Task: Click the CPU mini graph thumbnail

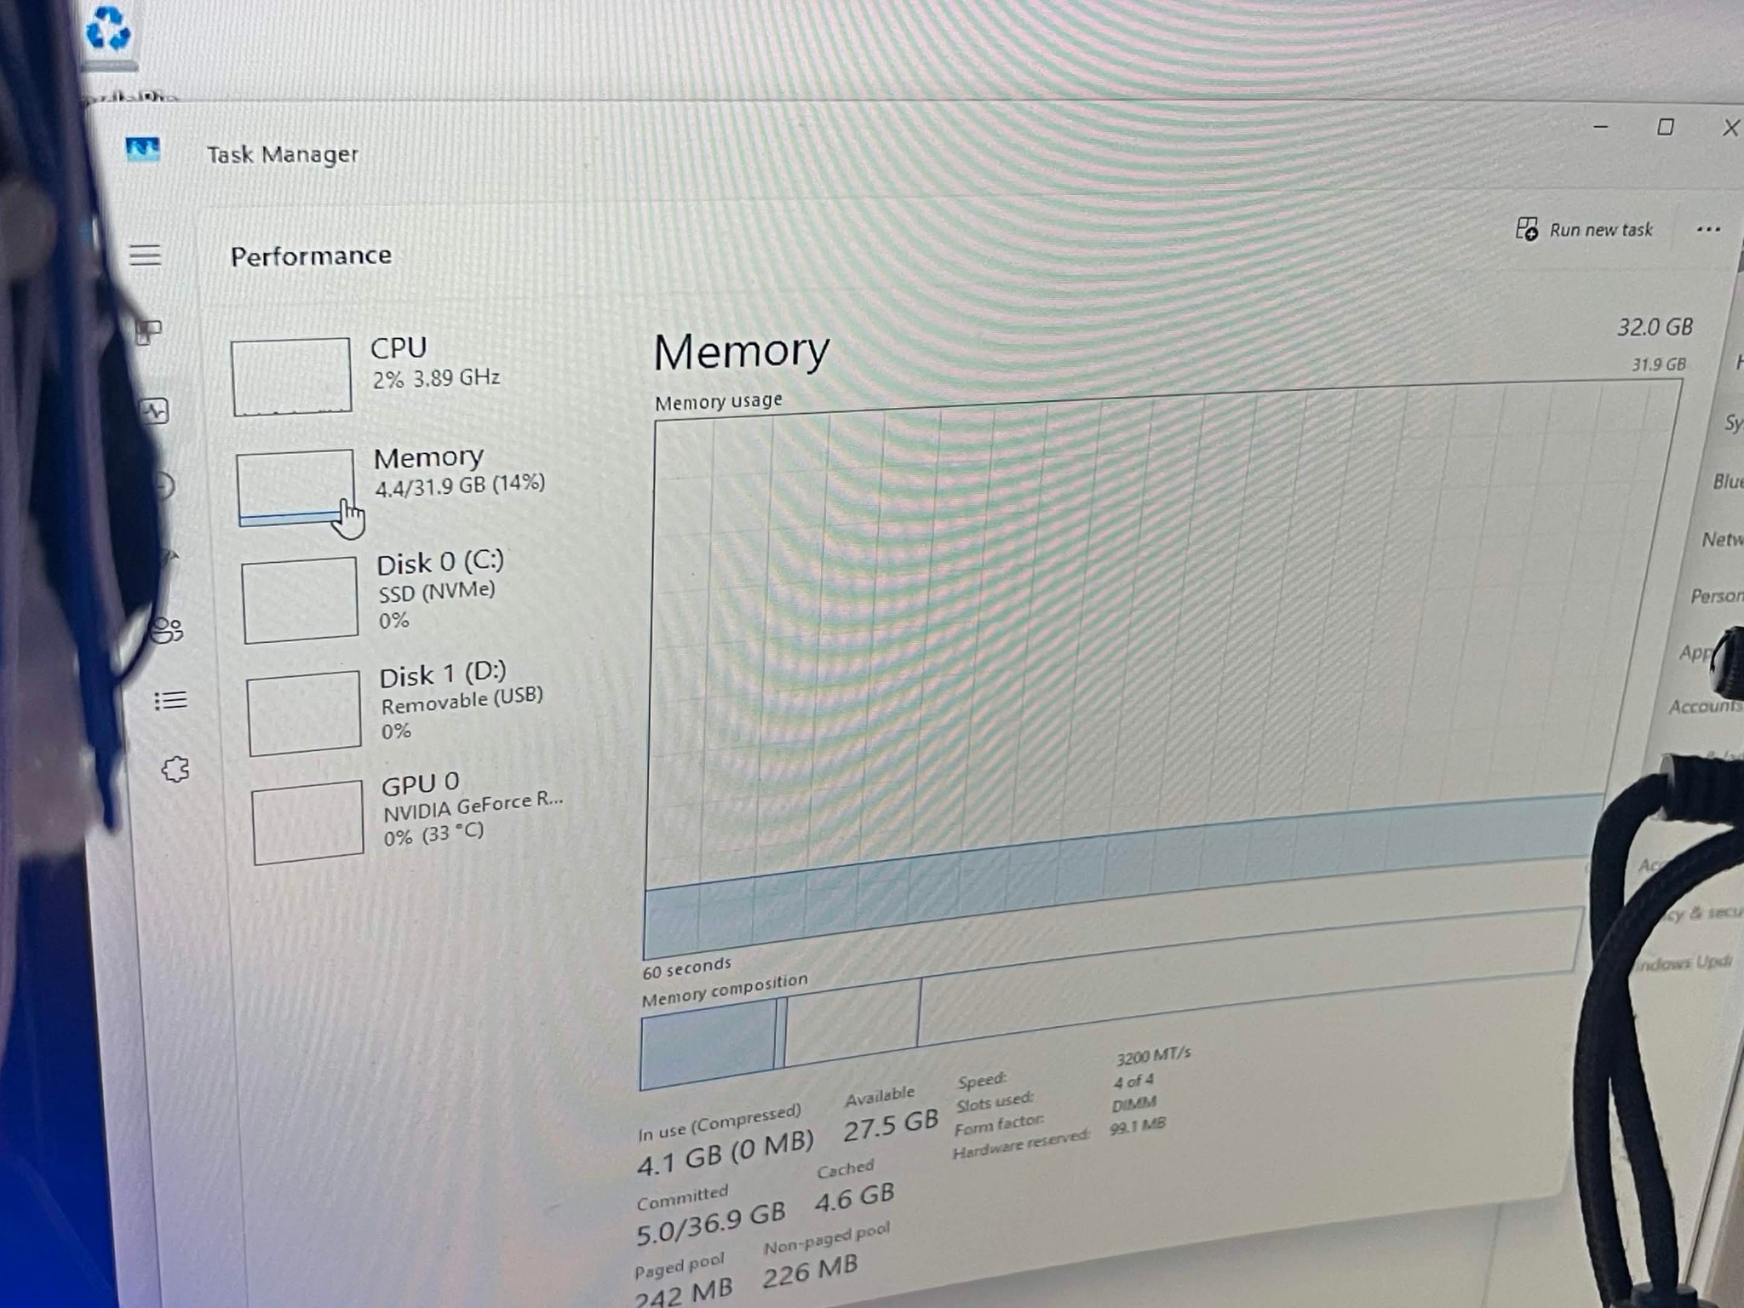Action: point(291,376)
